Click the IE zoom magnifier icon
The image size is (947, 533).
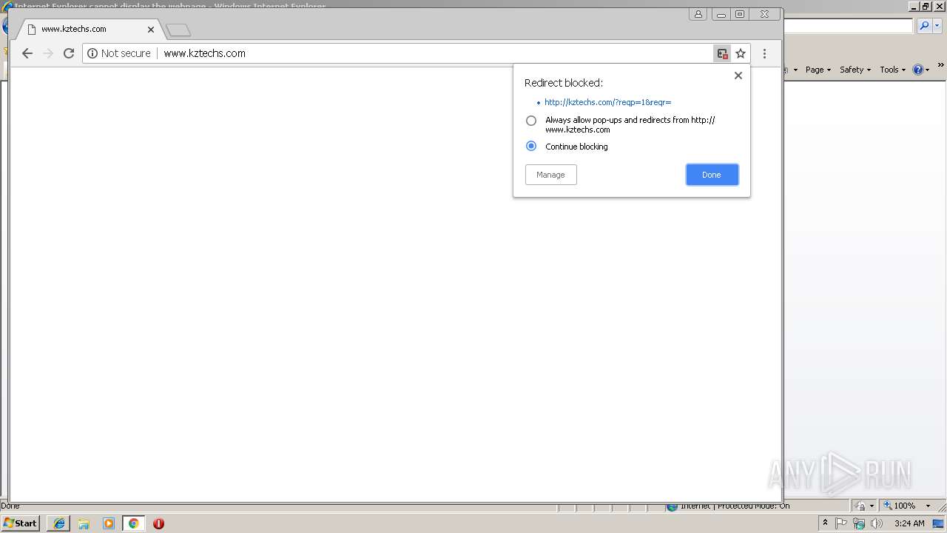tap(888, 506)
